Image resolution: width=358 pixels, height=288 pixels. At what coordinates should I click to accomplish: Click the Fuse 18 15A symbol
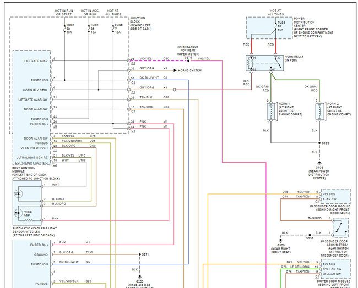coord(276,26)
